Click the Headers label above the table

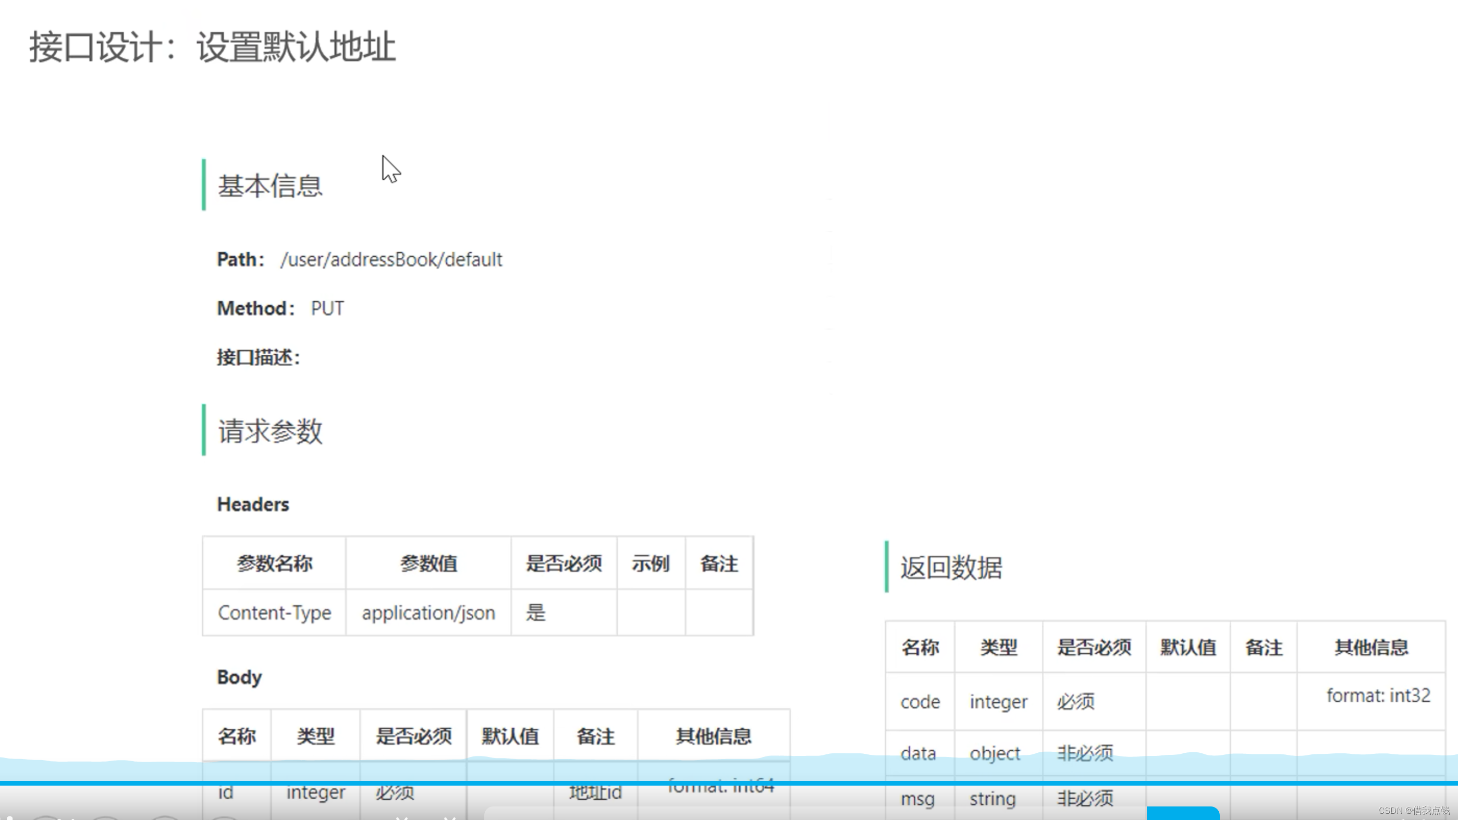point(252,504)
